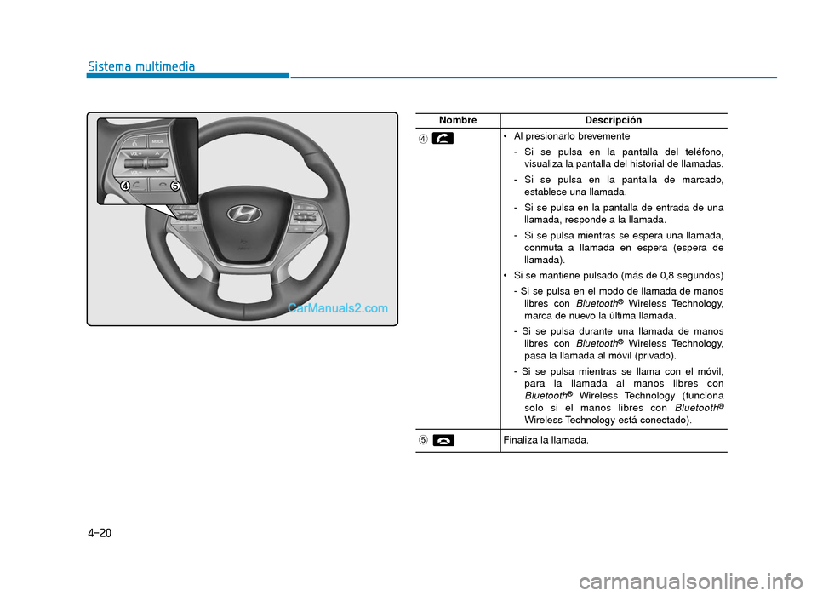Click 'marca de nuevo la última llamada.' line
The image size is (817, 596).
tap(600, 316)
